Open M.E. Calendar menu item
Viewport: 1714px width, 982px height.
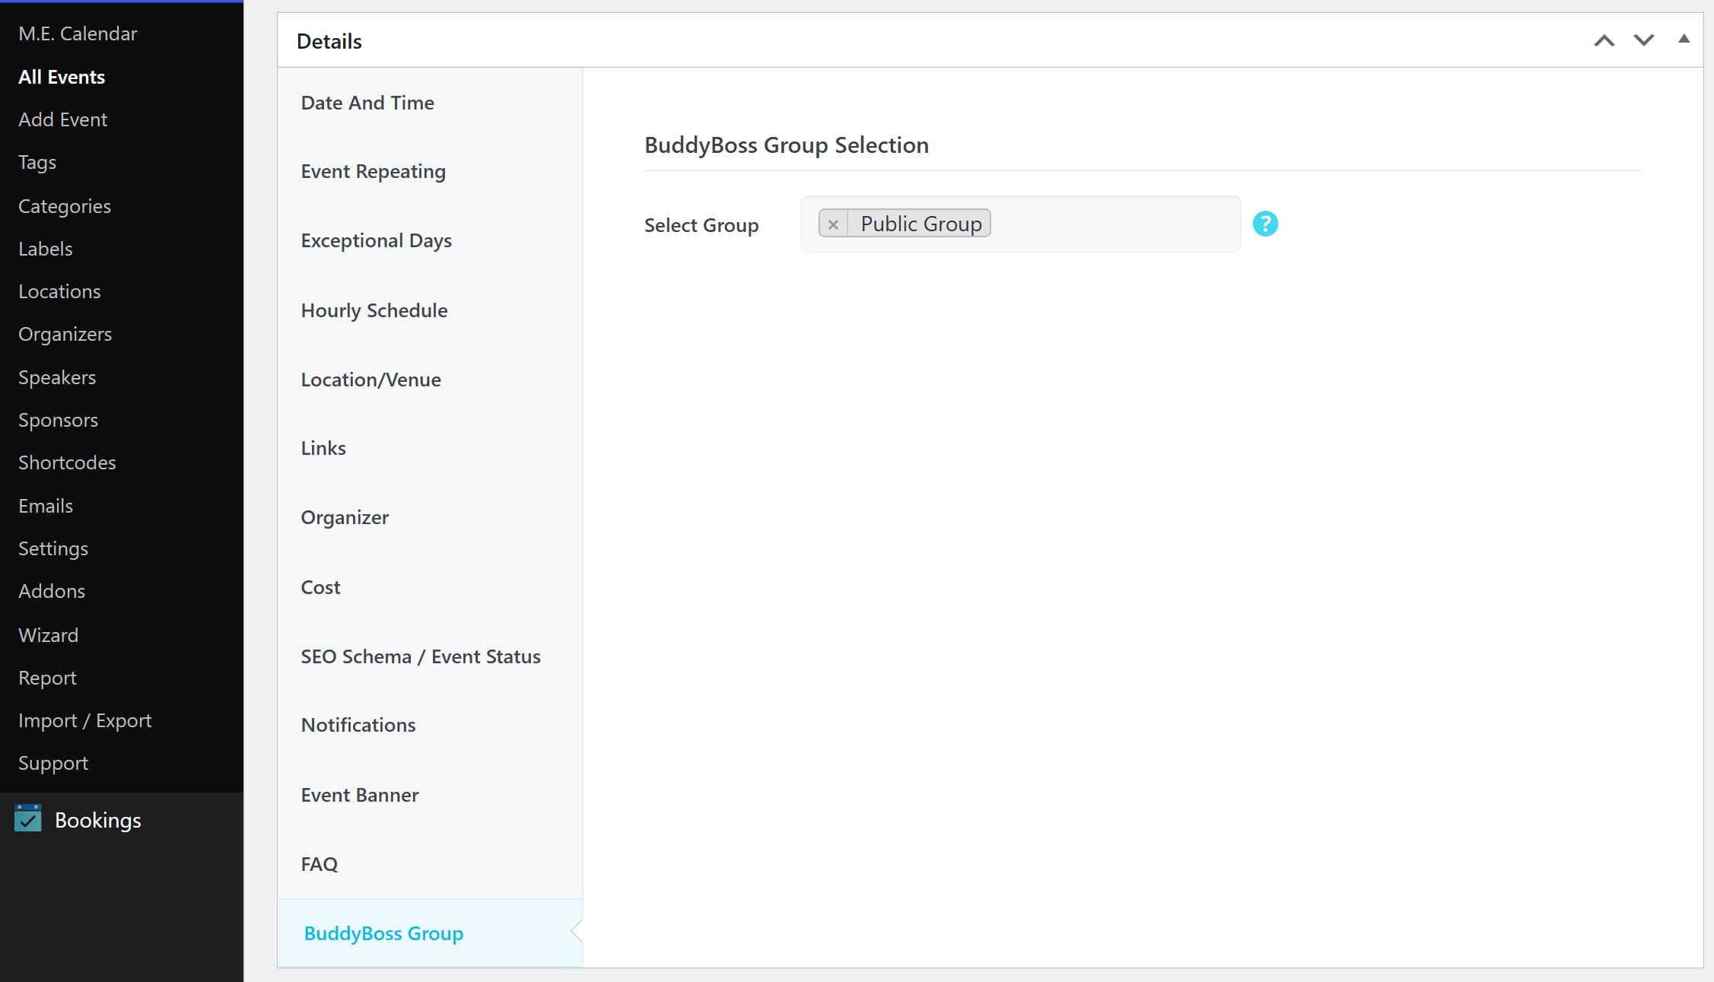coord(78,33)
